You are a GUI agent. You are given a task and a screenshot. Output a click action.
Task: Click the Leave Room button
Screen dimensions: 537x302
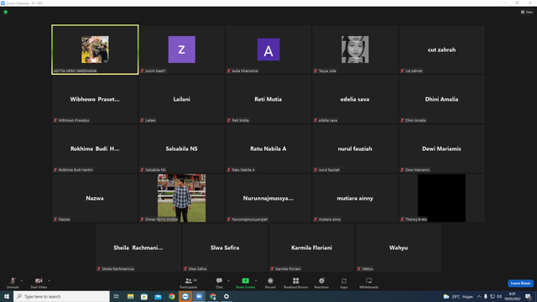(520, 284)
